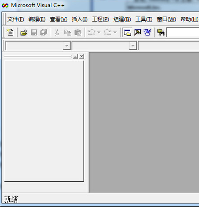Image resolution: width=199 pixels, height=208 pixels.
Task: Open the 文件(F) menu
Action: [15, 19]
